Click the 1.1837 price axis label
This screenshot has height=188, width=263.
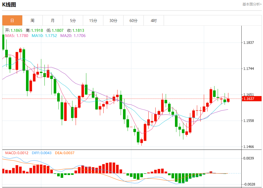pos(249,43)
